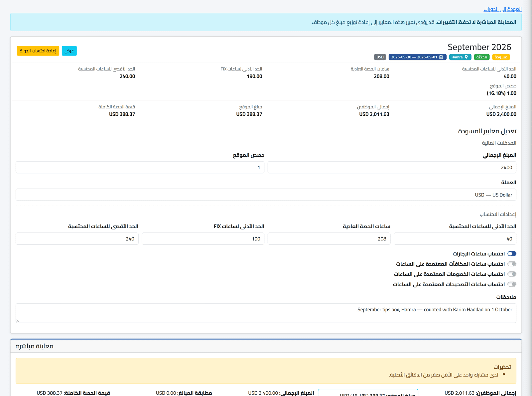The image size is (532, 396).
Task: Click the العودة إلى الدورات link
Action: pos(502,9)
